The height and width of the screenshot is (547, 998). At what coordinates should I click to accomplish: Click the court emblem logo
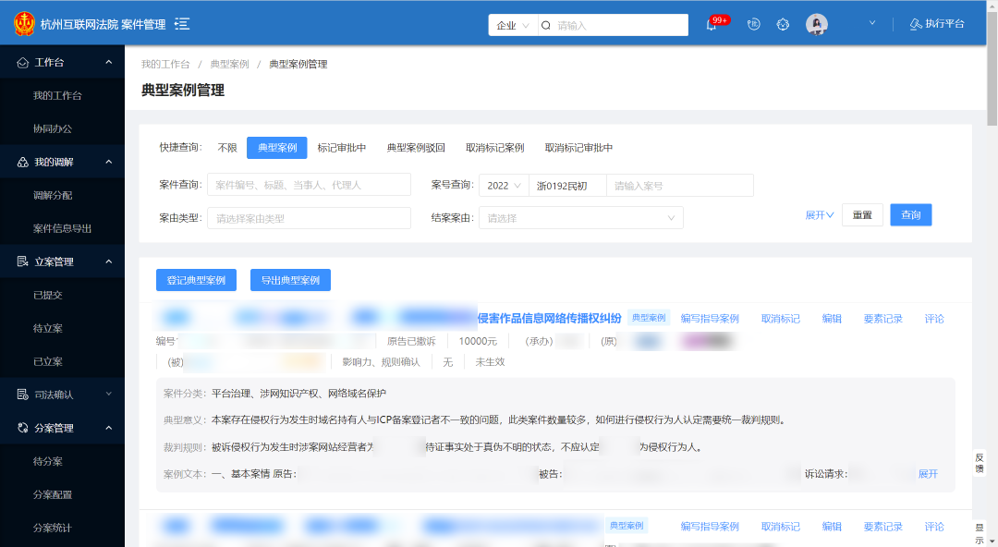tap(24, 24)
